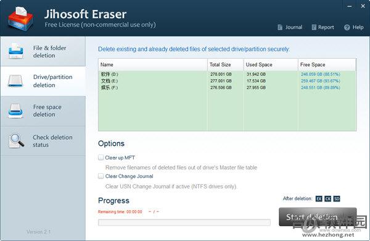Select the CK after-deletion icon
This screenshot has height=241, width=370.
click(x=328, y=198)
